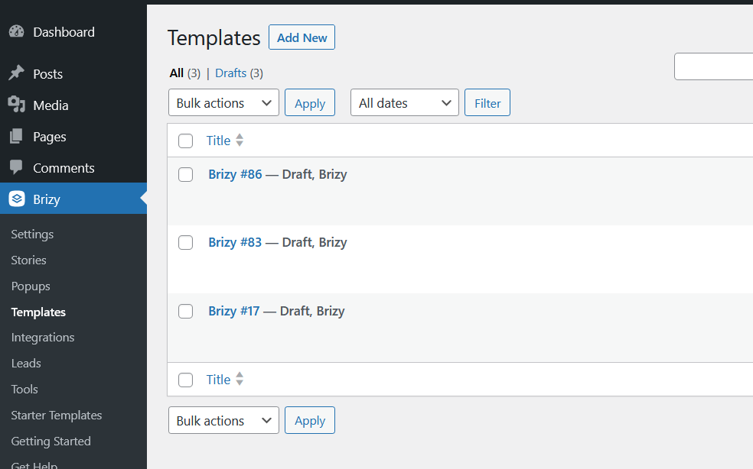The height and width of the screenshot is (469, 753).
Task: Sort by clicking the Title sort arrows
Action: (x=240, y=140)
